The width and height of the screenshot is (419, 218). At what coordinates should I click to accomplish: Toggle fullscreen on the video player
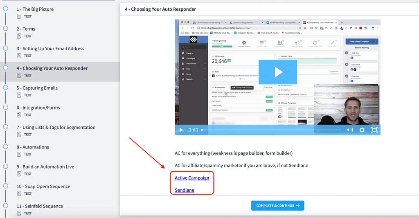374,130
